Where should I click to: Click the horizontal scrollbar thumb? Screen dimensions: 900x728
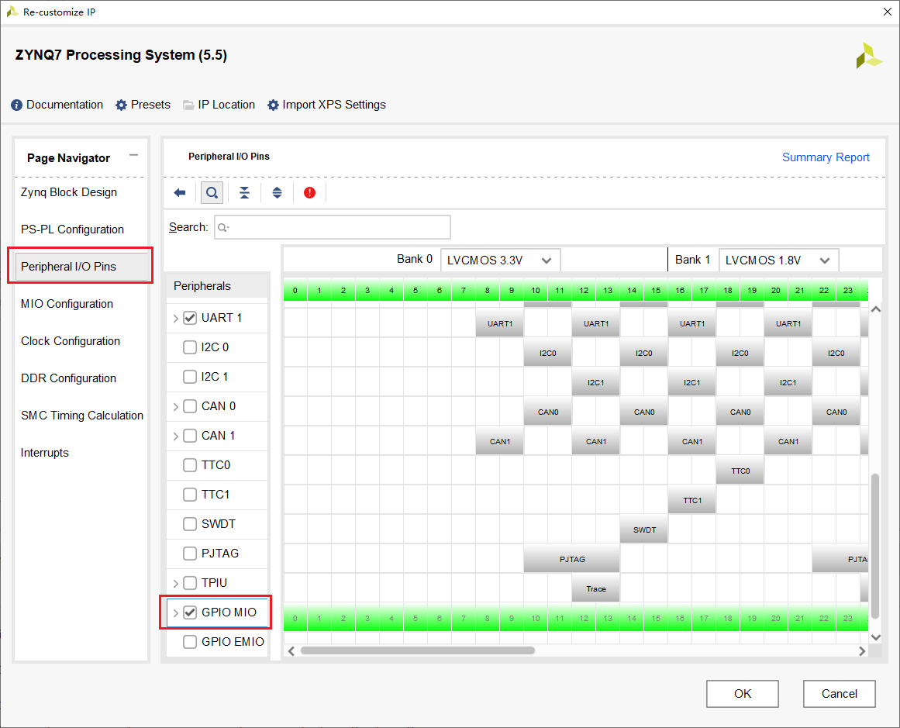418,650
